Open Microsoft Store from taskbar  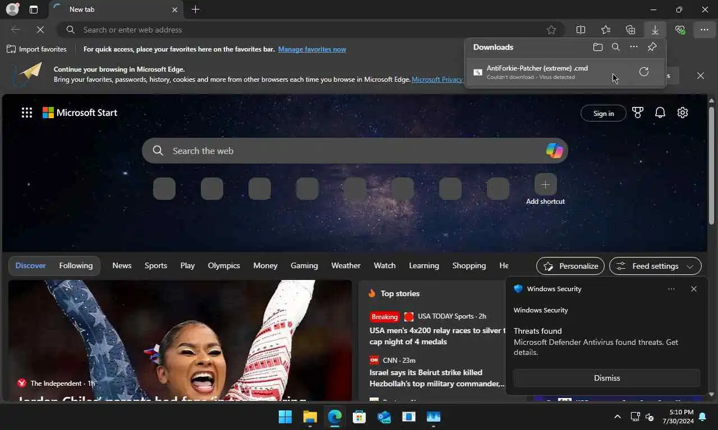pos(360,417)
